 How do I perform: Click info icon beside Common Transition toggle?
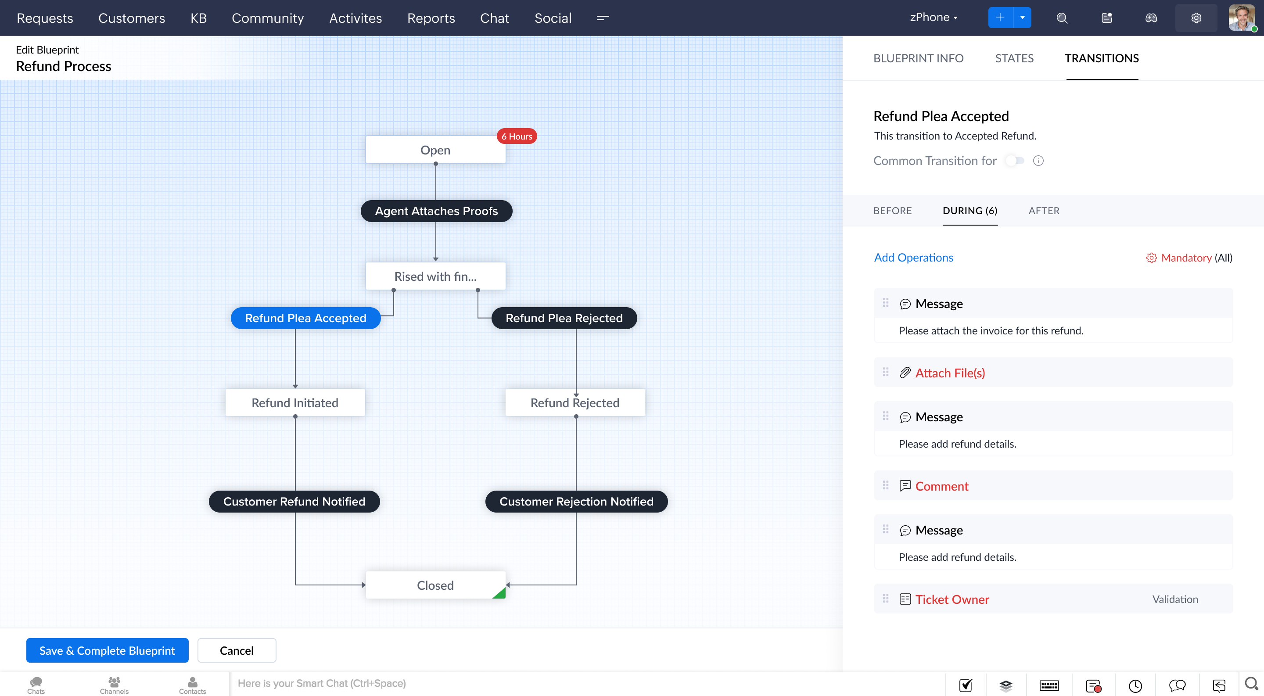coord(1038,161)
